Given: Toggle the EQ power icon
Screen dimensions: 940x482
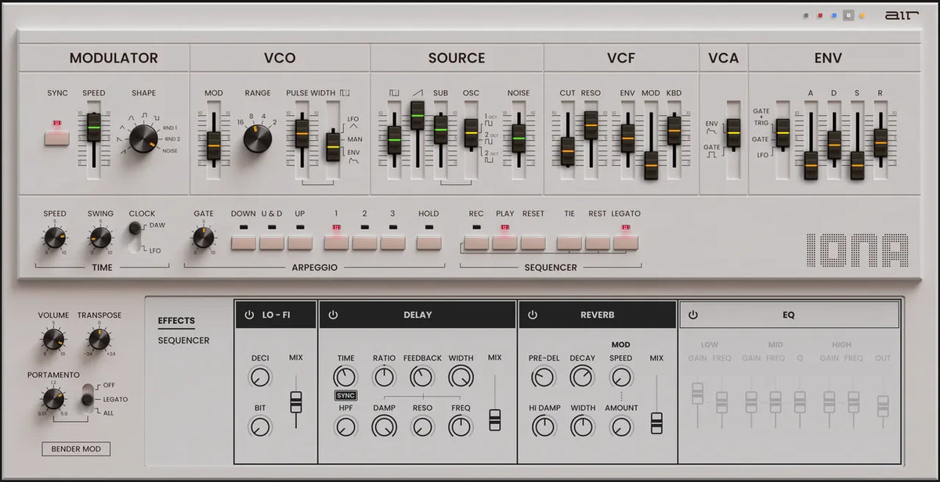Looking at the screenshot, I should click(692, 315).
